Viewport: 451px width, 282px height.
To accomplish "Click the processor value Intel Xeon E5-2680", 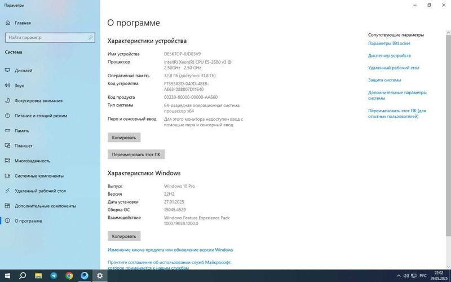I will click(198, 65).
